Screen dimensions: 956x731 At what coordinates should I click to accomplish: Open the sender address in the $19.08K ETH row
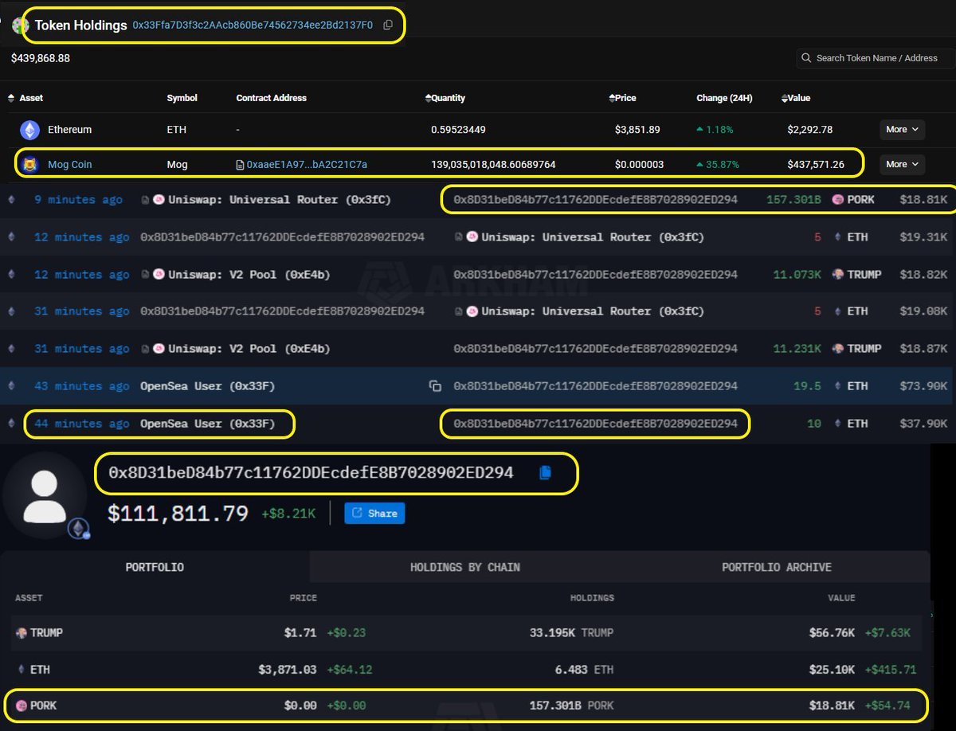coord(282,311)
